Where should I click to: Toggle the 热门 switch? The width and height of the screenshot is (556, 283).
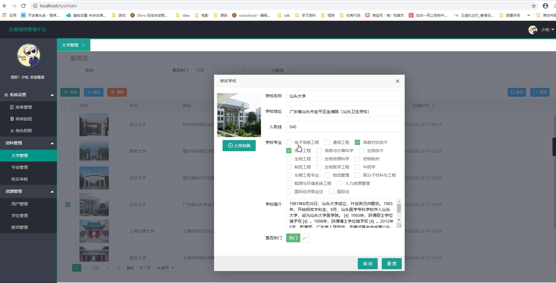pos(297,238)
